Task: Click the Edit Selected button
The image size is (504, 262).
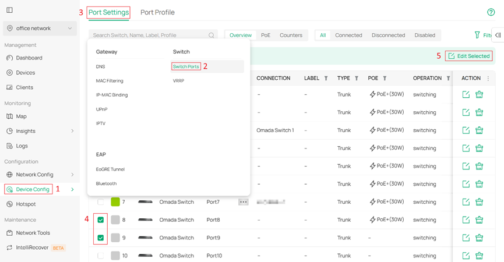Action: click(469, 56)
